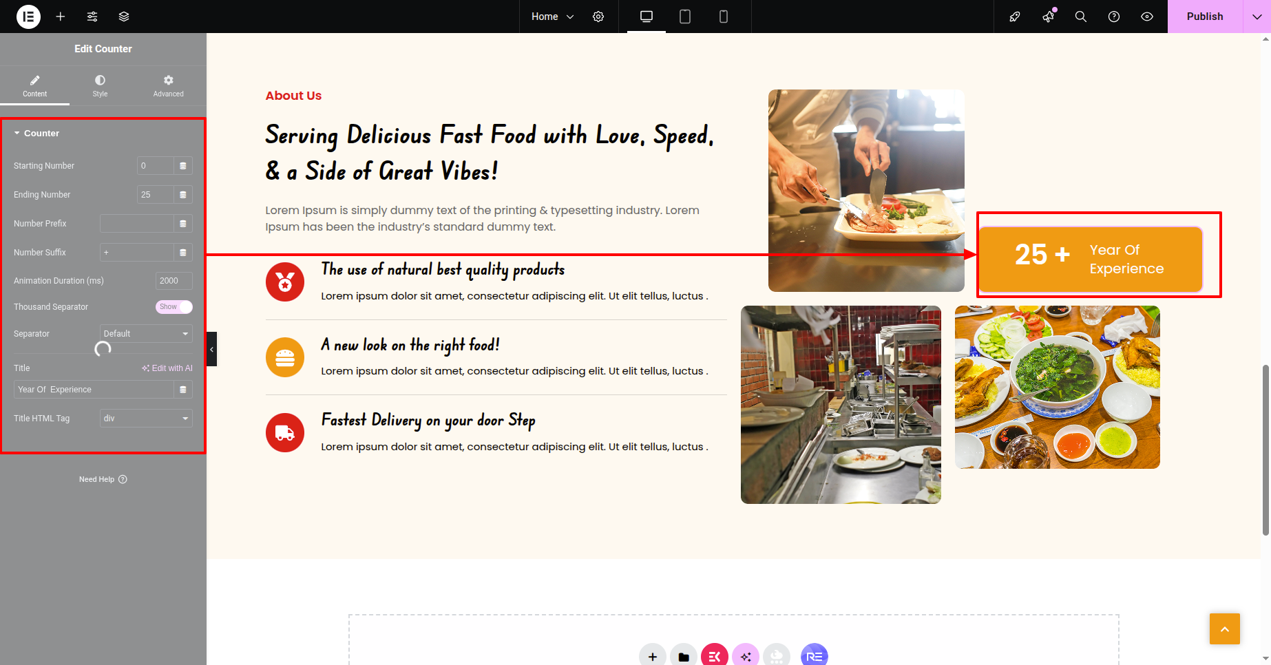The width and height of the screenshot is (1271, 665).
Task: Switch to tablet preview mode
Action: pyautogui.click(x=685, y=17)
